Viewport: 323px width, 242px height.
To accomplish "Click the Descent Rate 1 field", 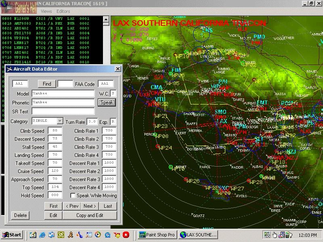I will click(109, 163).
